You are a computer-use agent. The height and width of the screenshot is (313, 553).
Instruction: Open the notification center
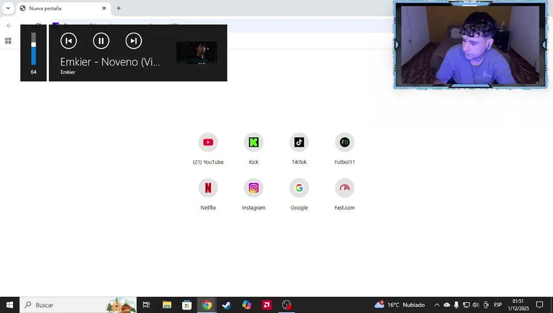[540, 305]
